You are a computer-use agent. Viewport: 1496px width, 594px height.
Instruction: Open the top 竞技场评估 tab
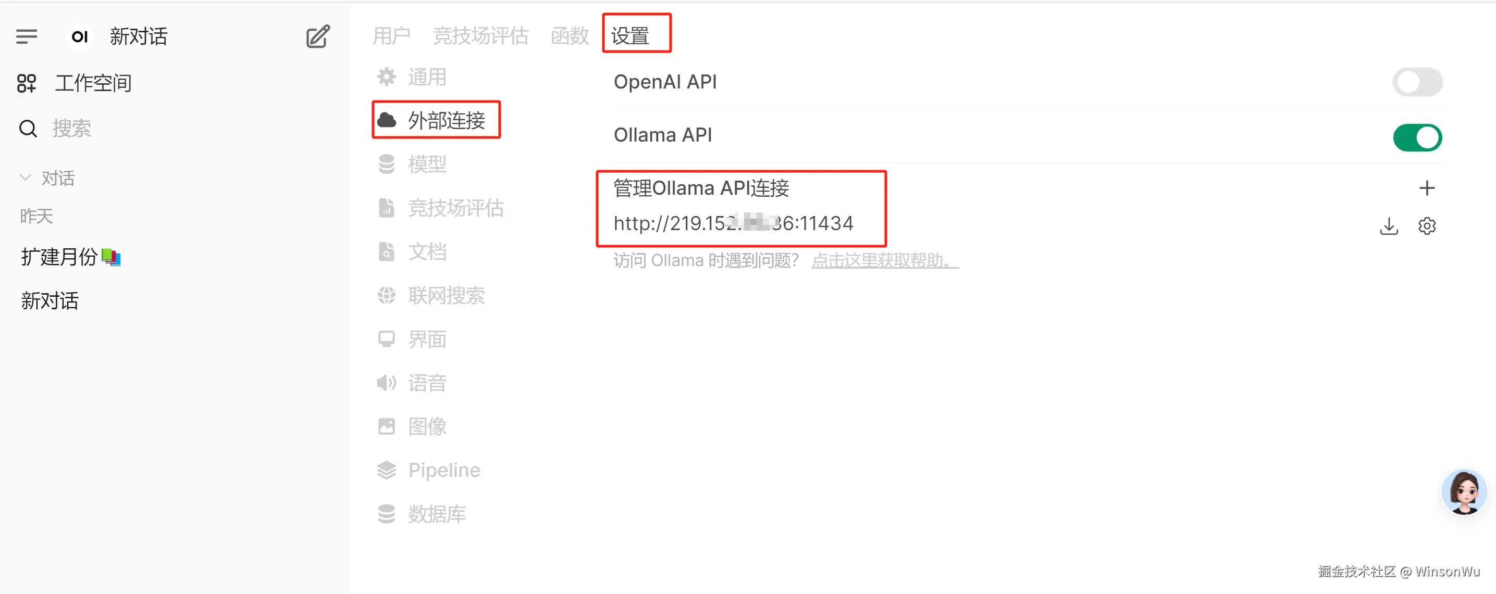pos(480,36)
